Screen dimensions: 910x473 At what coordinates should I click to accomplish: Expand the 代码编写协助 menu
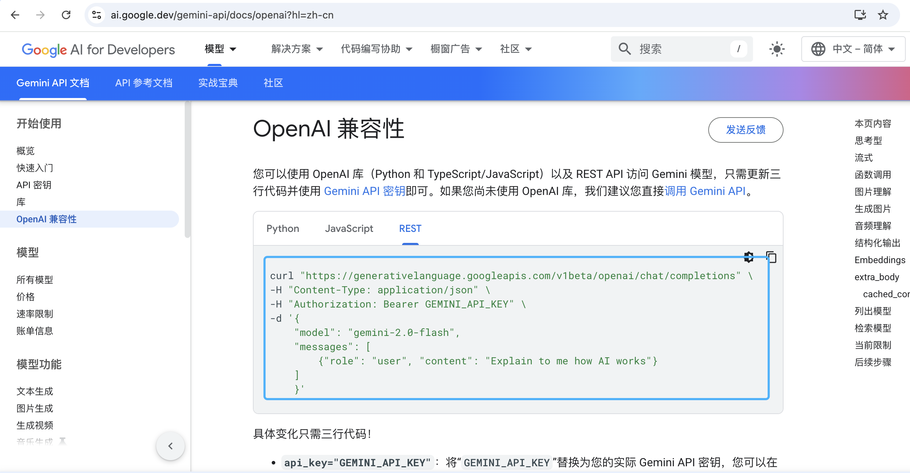377,49
